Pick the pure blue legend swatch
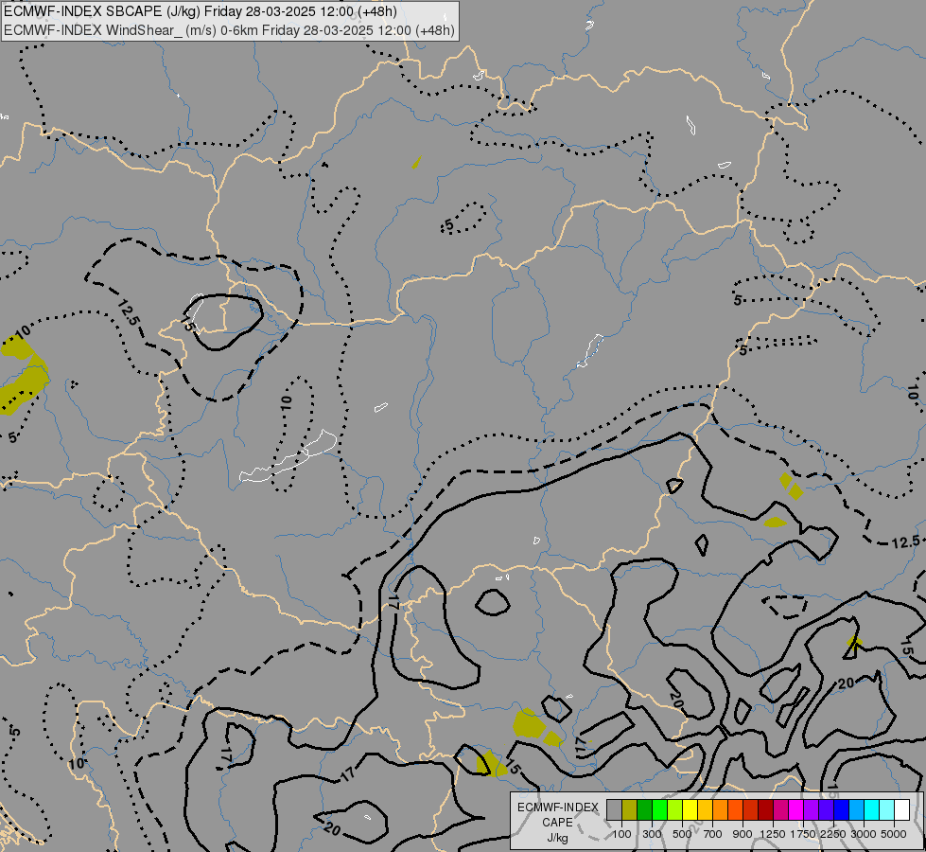This screenshot has width=926, height=852. (841, 810)
